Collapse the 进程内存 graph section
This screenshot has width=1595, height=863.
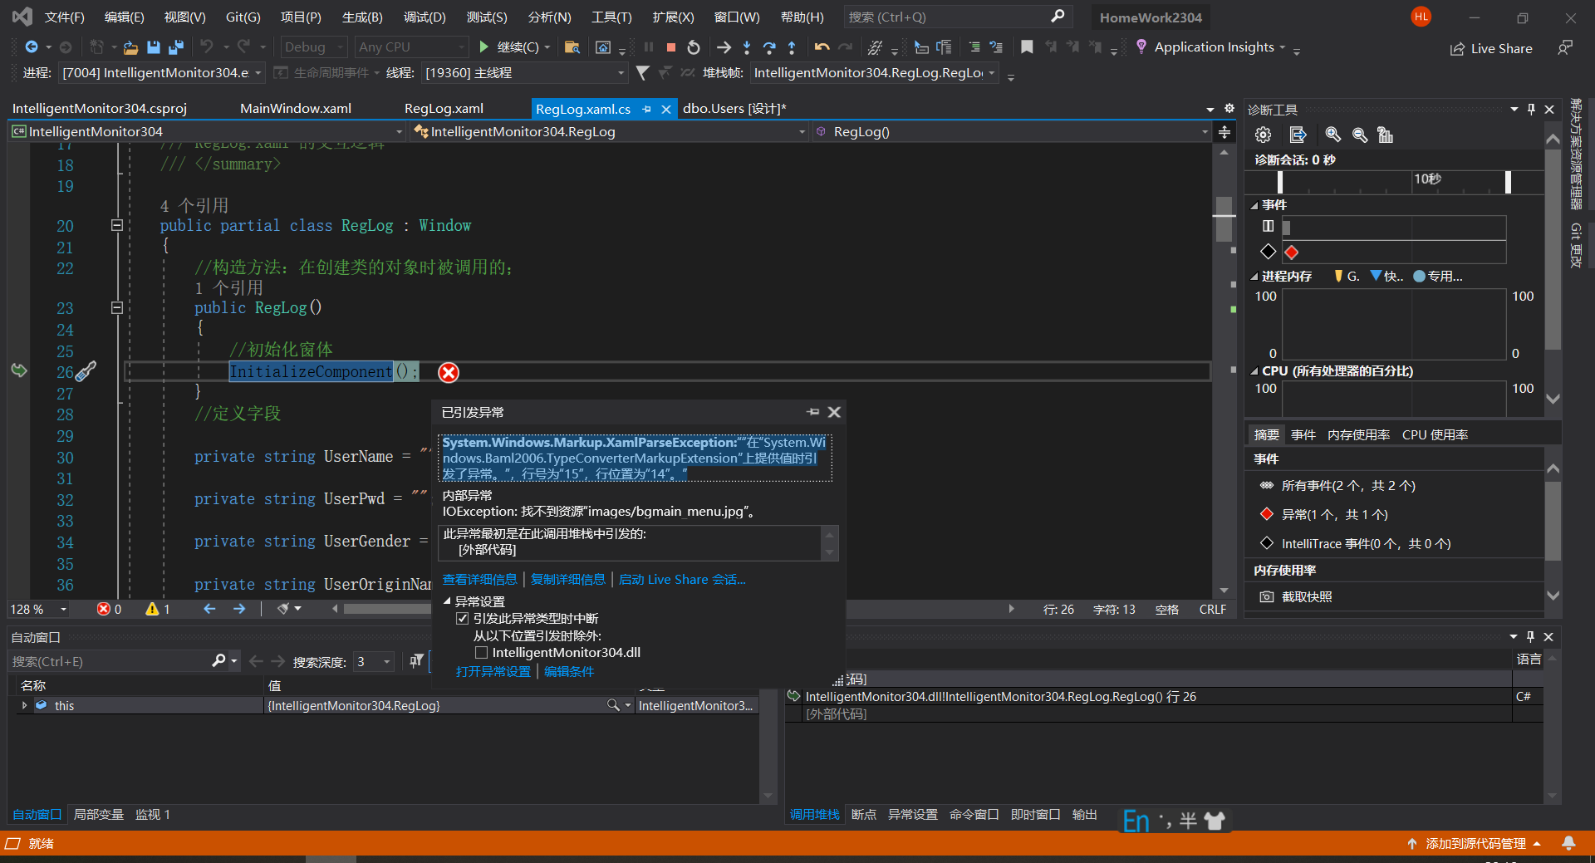coord(1254,277)
